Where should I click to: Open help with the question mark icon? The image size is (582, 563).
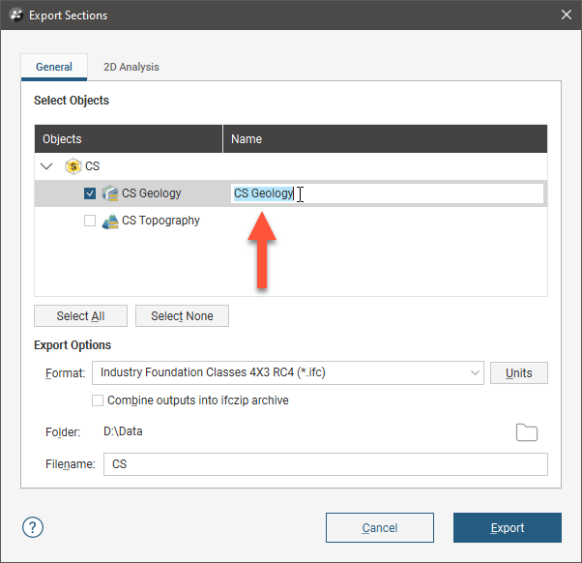point(33,527)
